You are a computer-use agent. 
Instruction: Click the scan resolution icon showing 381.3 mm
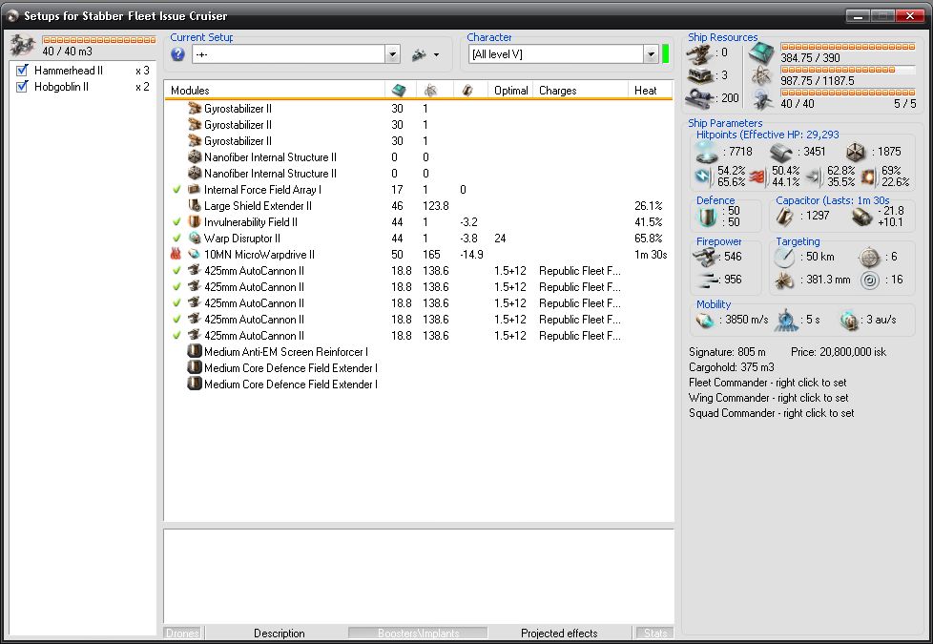pyautogui.click(x=784, y=280)
